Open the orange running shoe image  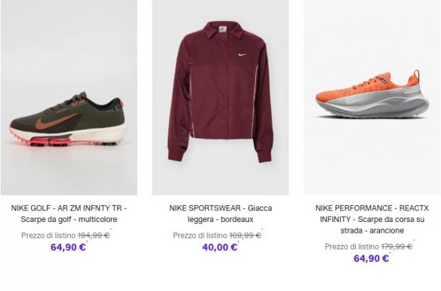372,97
